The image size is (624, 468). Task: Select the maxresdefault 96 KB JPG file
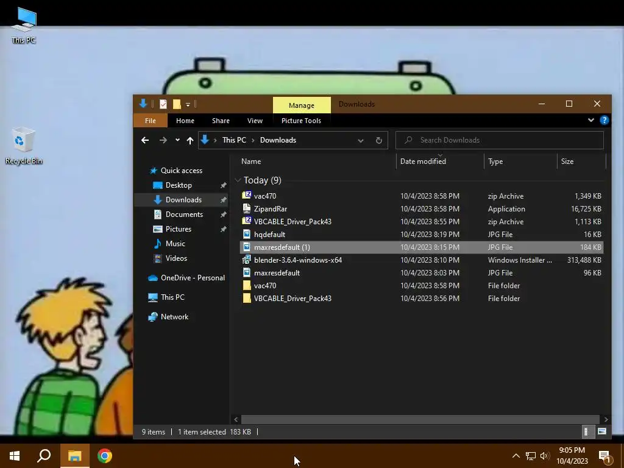[422, 272]
